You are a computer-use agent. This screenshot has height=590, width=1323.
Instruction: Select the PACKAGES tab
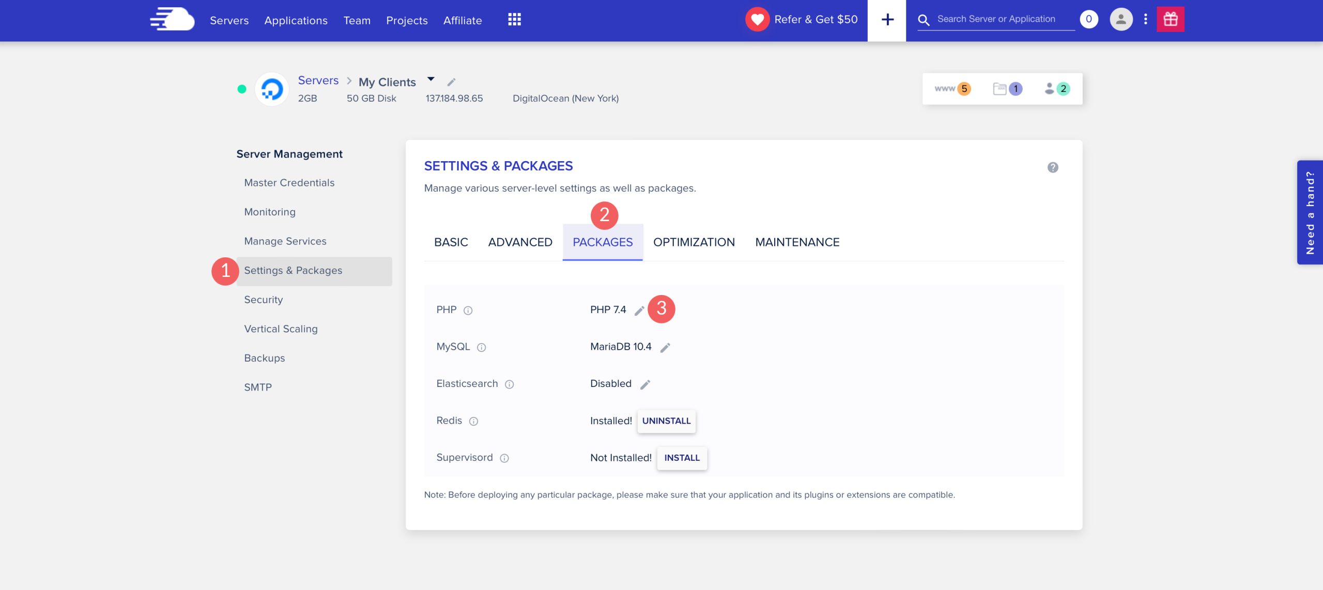tap(603, 242)
